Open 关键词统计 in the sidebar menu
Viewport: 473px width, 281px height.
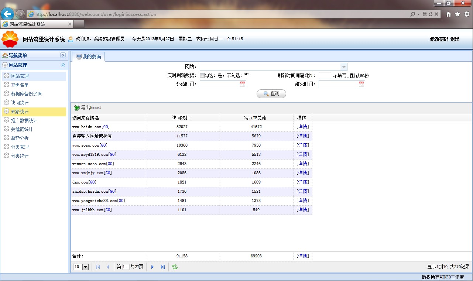[22, 129]
